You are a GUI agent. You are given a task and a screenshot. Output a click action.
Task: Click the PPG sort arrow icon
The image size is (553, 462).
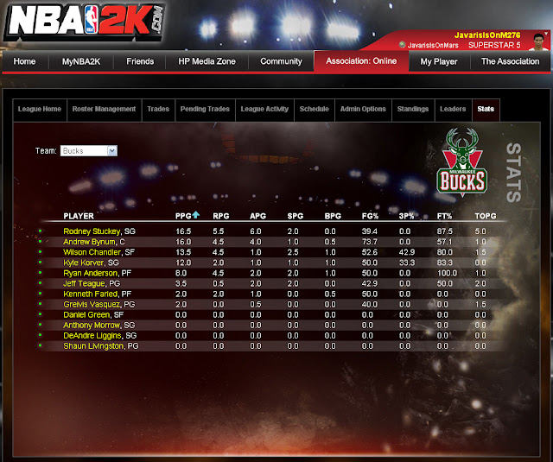[196, 215]
